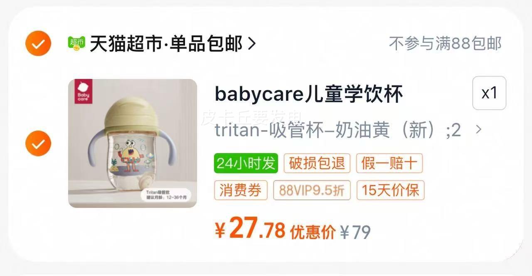Uncheck the babycare cup item checkbox
Screen dimensions: 532x276
[38, 143]
